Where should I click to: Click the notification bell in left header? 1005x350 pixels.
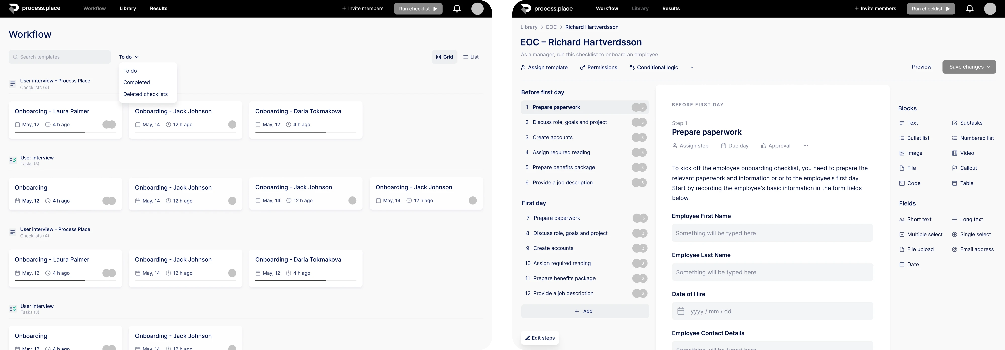[x=457, y=9]
